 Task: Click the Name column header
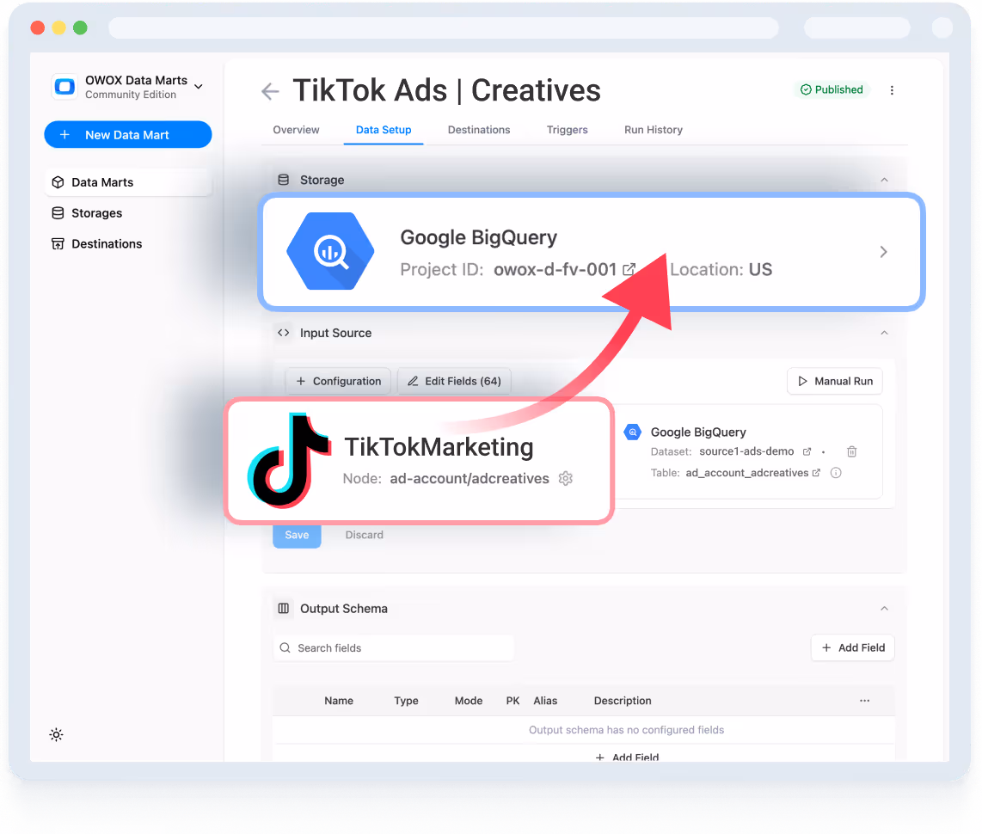tap(339, 701)
